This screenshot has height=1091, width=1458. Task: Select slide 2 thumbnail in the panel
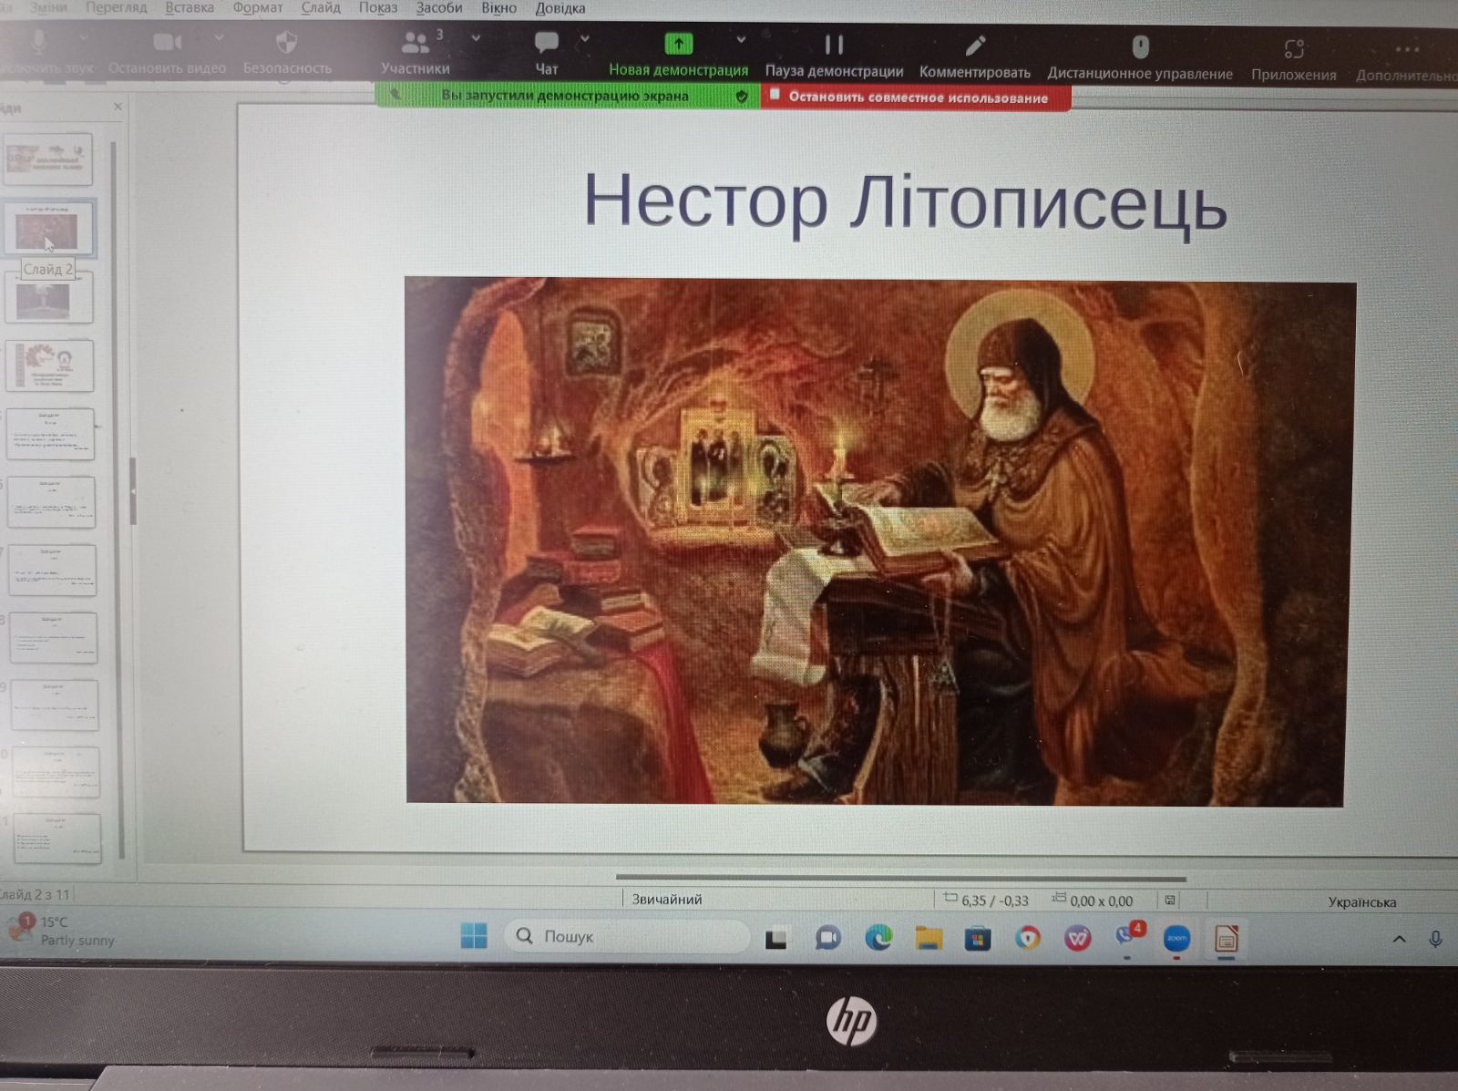pyautogui.click(x=47, y=228)
